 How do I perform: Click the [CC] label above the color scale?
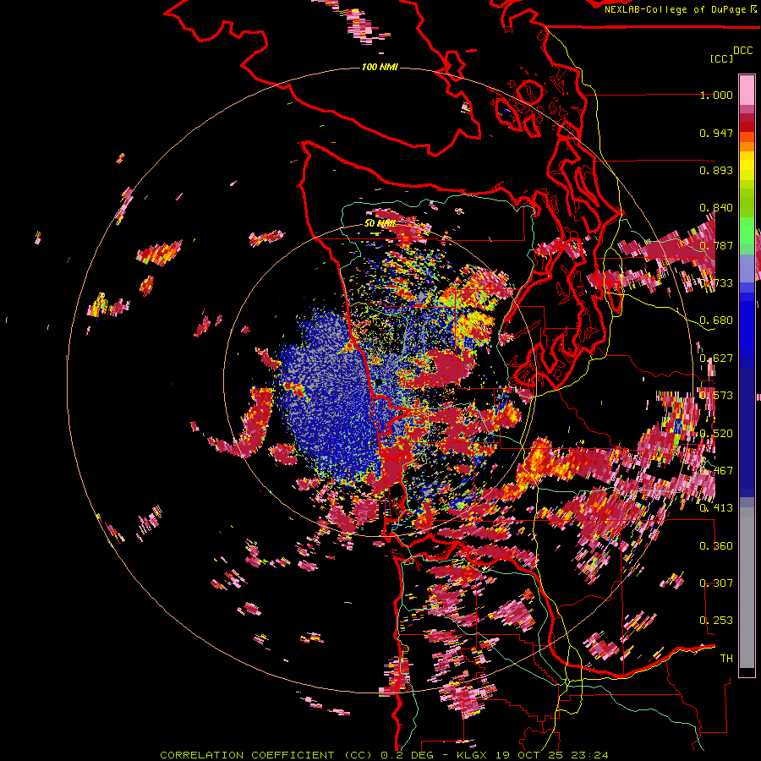721,58
